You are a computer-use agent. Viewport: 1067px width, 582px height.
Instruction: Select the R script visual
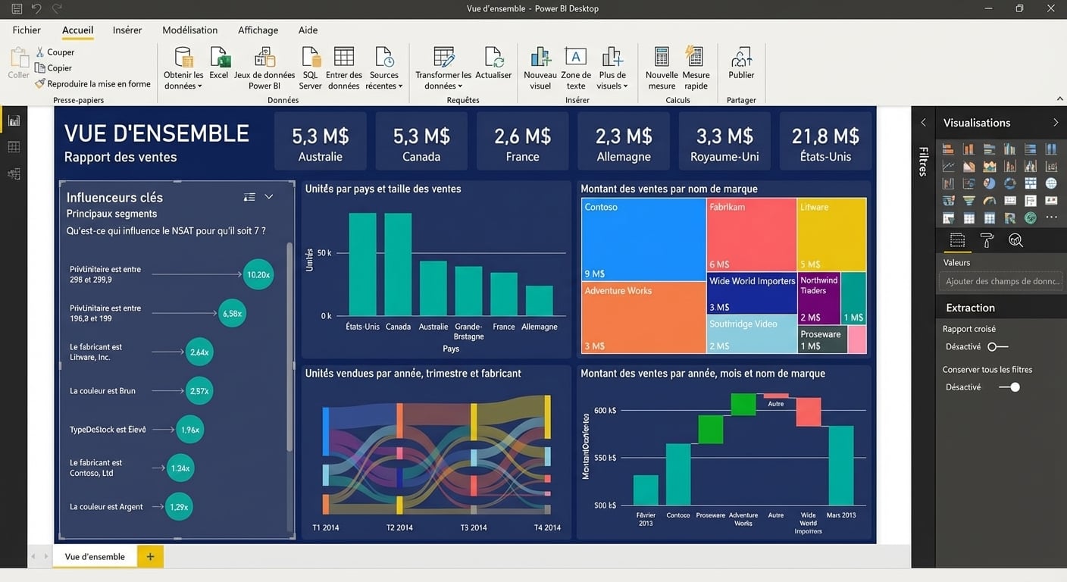[x=1010, y=218]
